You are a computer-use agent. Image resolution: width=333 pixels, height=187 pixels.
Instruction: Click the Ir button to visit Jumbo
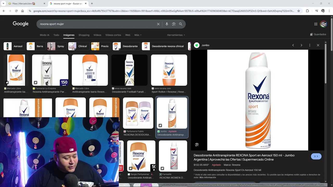pos(316,156)
